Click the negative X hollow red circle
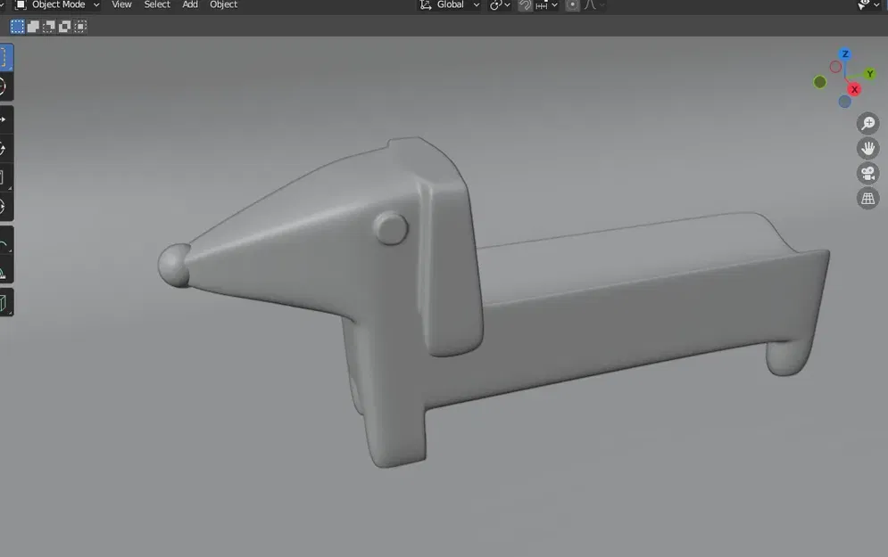The height and width of the screenshot is (557, 888). point(835,67)
